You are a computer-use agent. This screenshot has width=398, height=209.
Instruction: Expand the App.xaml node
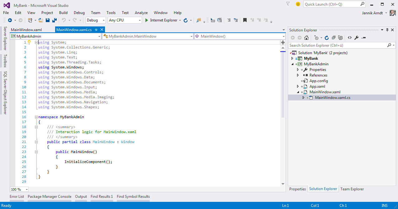[298, 86]
